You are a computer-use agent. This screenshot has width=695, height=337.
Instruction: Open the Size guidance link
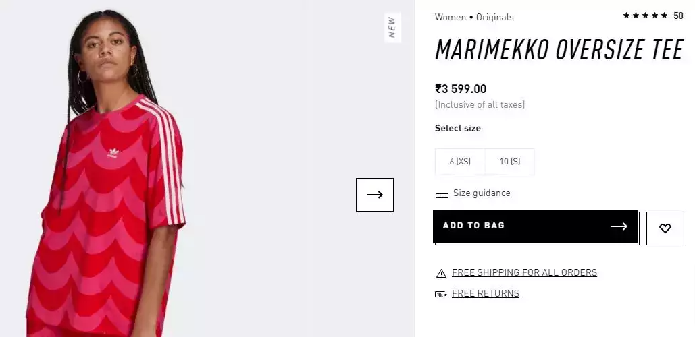482,193
